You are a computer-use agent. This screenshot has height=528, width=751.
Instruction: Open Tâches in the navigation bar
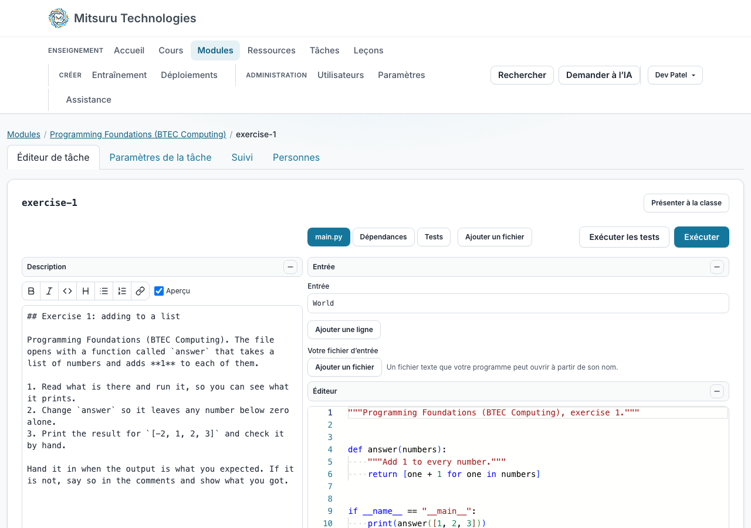coord(324,50)
